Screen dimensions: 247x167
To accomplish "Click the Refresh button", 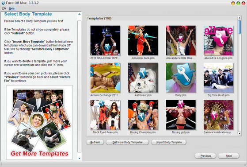I will pos(95,142).
